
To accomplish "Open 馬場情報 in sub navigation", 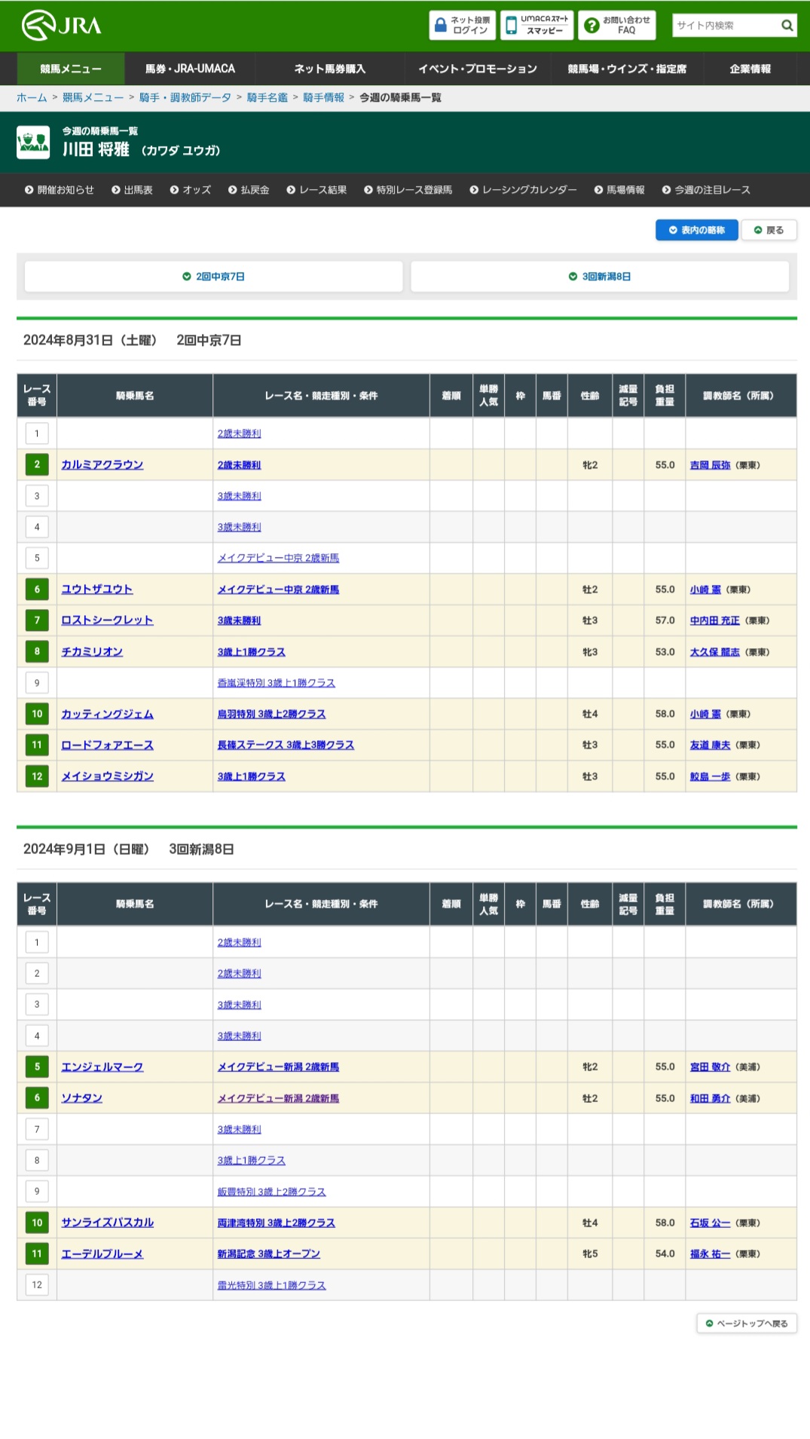I will tap(619, 190).
